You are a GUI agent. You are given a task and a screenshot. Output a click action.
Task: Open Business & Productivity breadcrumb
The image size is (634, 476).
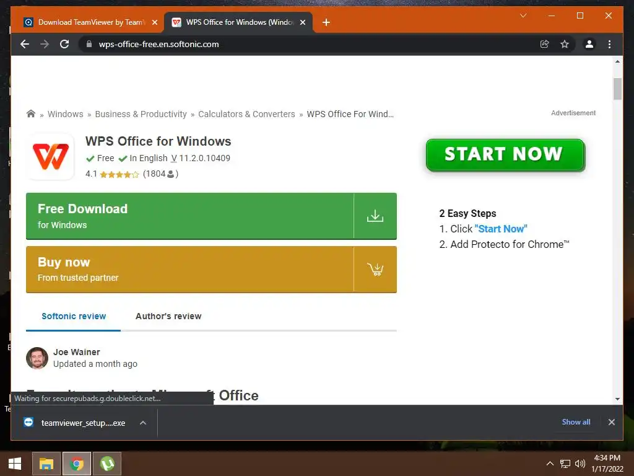(141, 114)
